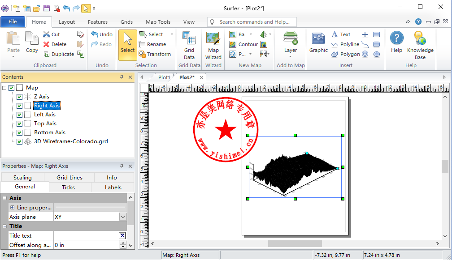Click the Transform icon in Selection group

tap(142, 54)
